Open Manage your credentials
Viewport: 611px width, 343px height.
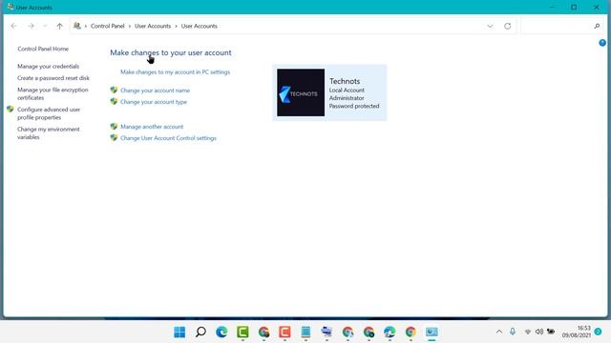(49, 66)
